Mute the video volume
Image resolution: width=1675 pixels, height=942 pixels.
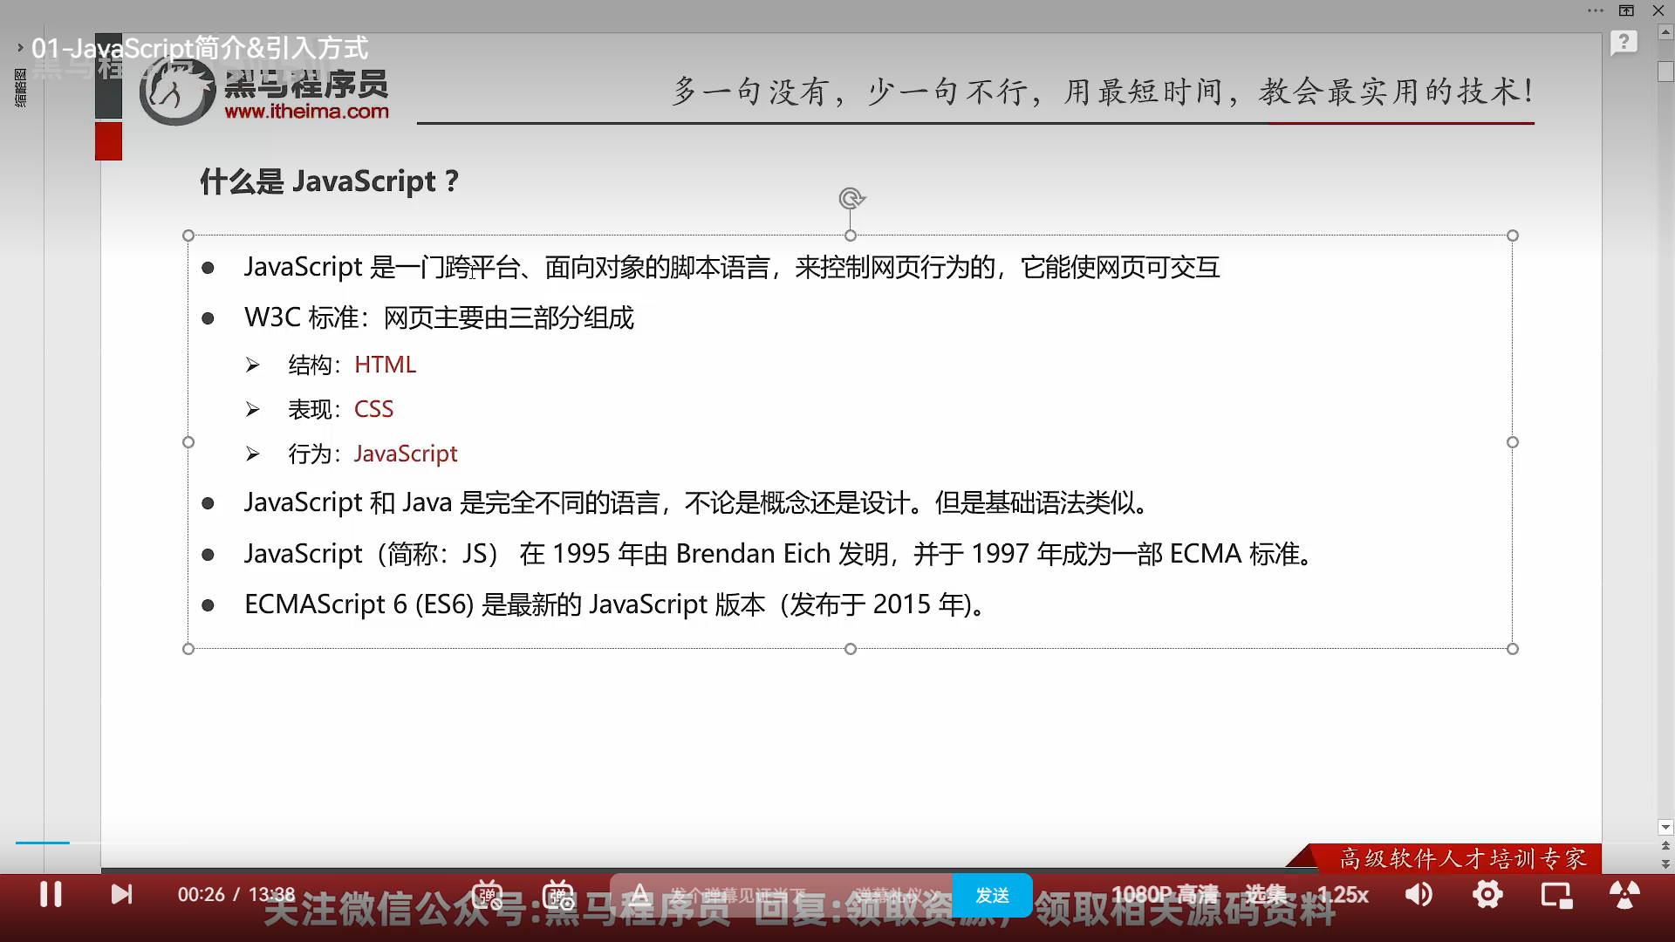tap(1419, 895)
